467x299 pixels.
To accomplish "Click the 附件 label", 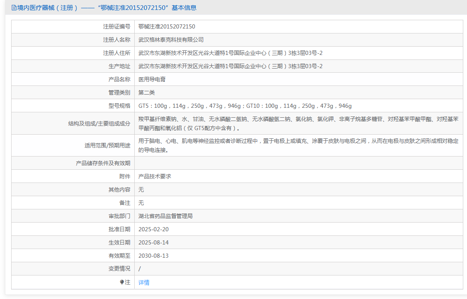I will tap(125, 176).
